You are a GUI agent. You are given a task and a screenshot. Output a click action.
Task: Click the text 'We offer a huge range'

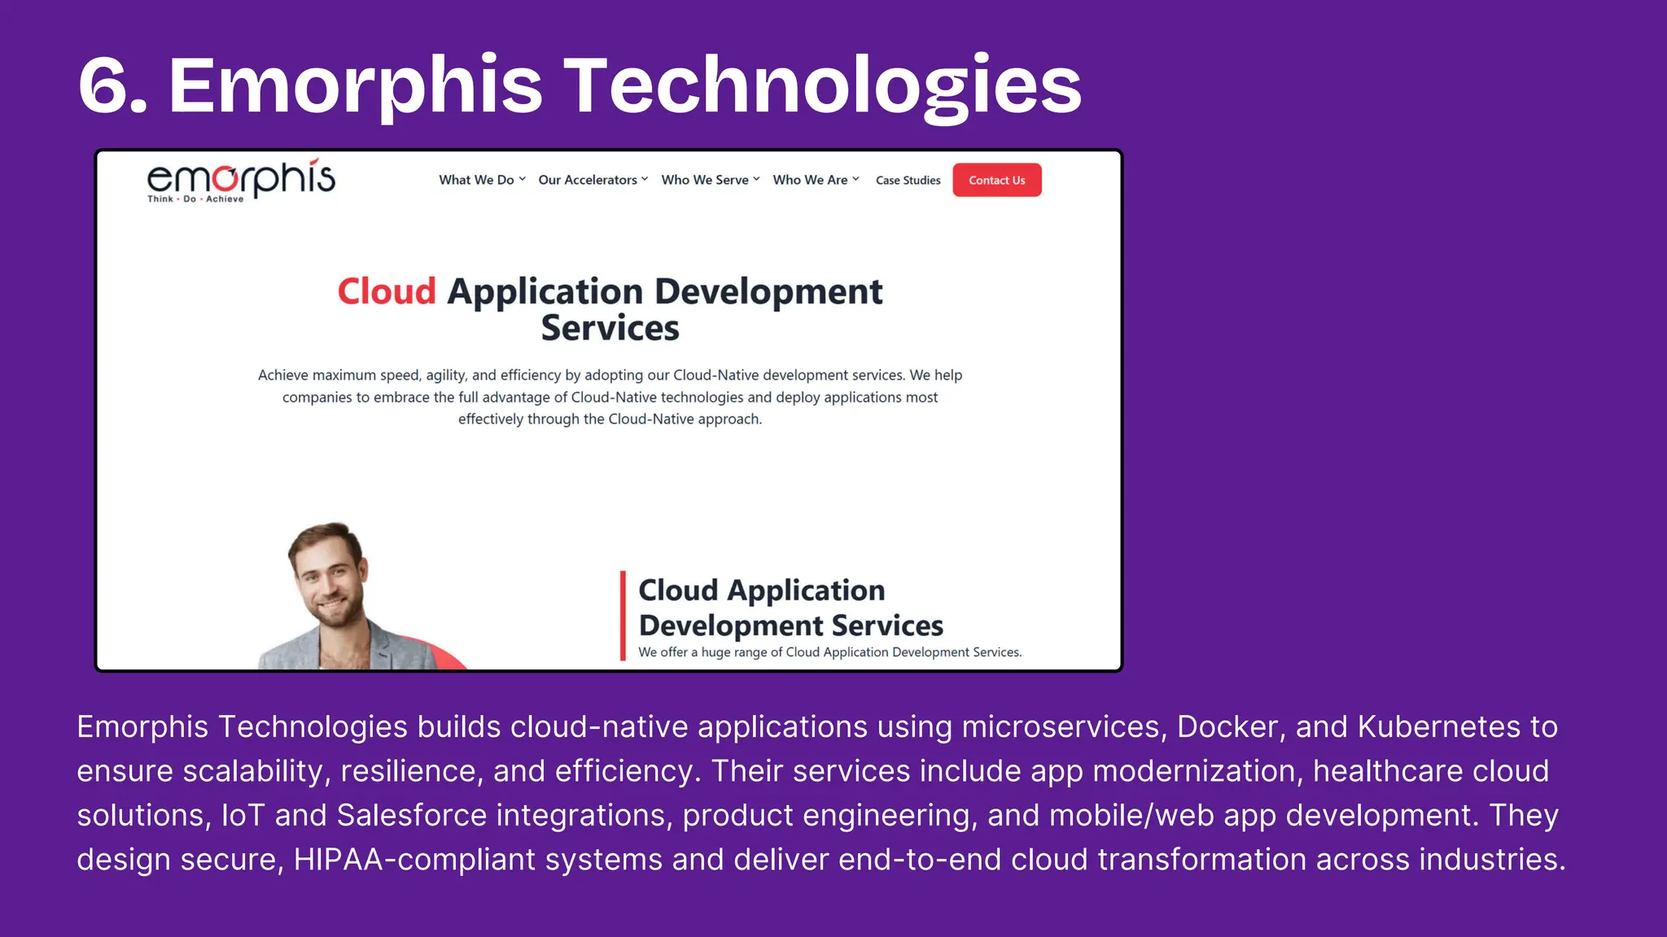[829, 652]
